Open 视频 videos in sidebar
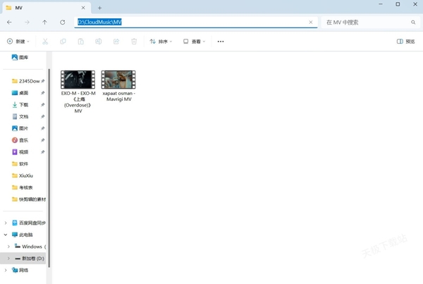The image size is (423, 284). click(x=20, y=152)
